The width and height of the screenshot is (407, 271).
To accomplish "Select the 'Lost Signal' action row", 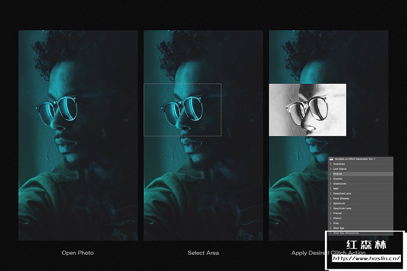I will [361, 169].
